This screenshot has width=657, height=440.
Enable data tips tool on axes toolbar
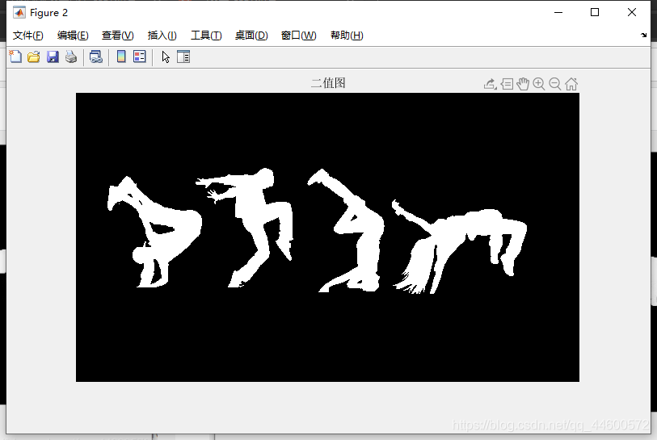click(507, 84)
